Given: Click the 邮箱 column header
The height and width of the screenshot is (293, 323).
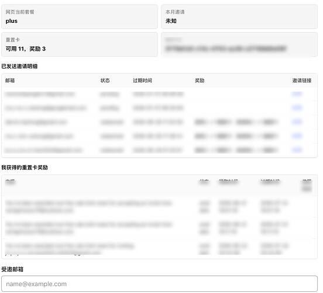Looking at the screenshot, I should [10, 80].
